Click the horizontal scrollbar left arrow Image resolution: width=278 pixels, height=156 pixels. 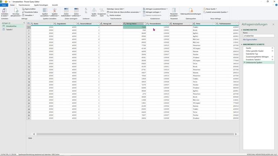coord(34,134)
